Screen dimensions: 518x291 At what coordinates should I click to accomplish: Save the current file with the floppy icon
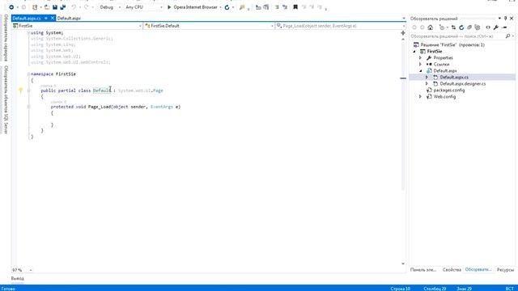(x=55, y=7)
